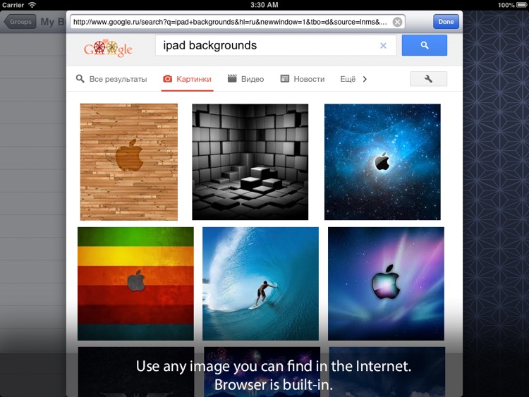Select the wooden Apple logo wallpaper

click(x=129, y=162)
